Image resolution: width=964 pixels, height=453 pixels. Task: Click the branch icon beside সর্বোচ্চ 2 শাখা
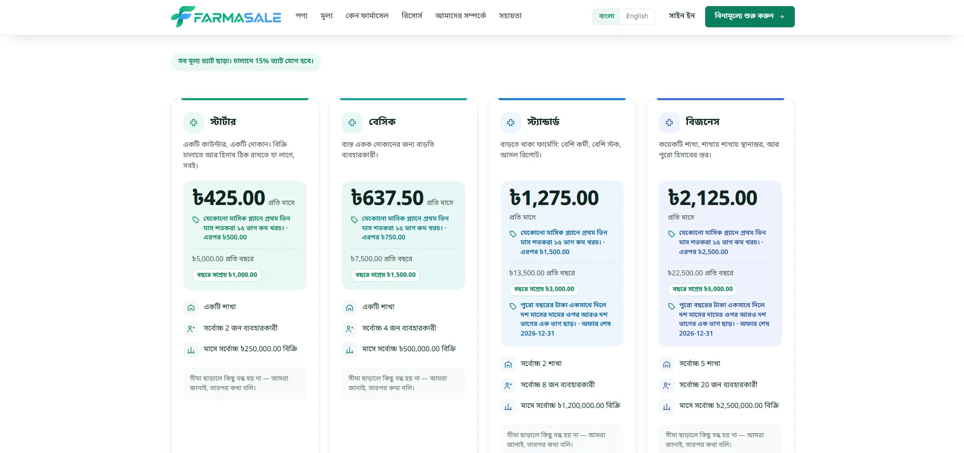508,364
